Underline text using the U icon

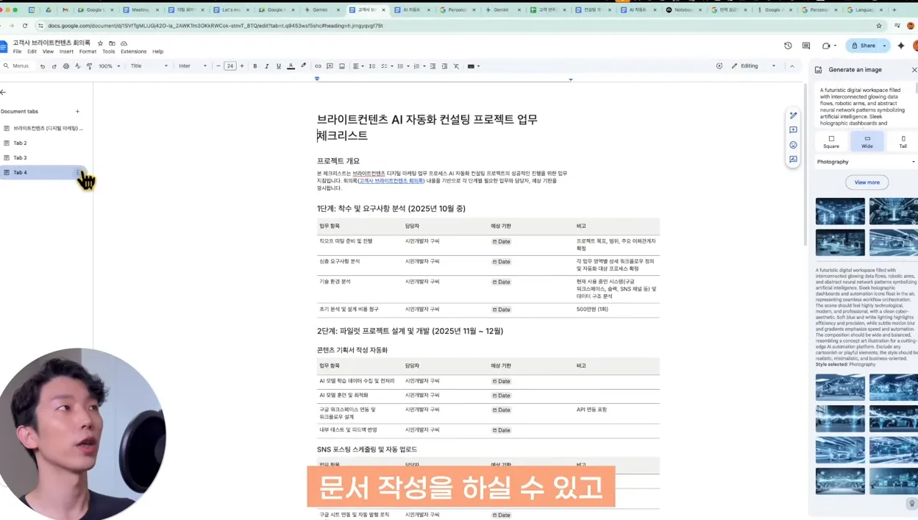point(279,66)
